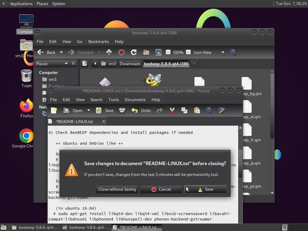Click the Find magnifier icon in Pluma
Screen dimensions: 308x231
tap(209, 110)
